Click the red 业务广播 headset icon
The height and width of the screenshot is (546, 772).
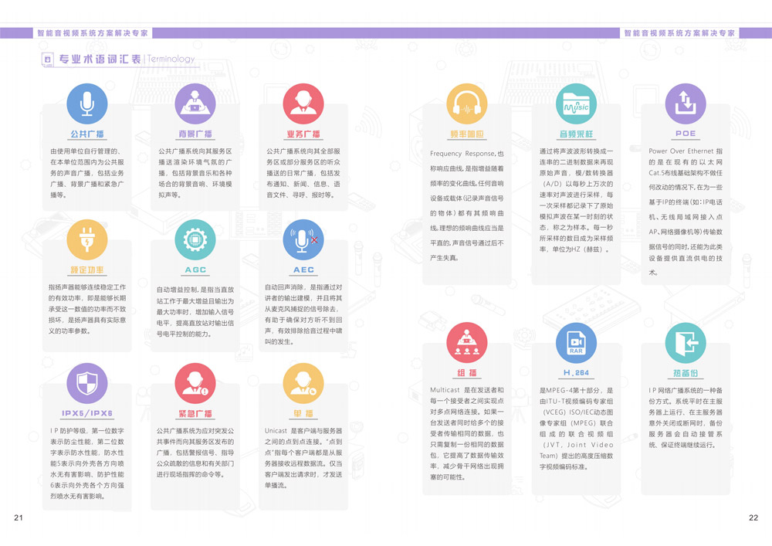[x=303, y=103]
